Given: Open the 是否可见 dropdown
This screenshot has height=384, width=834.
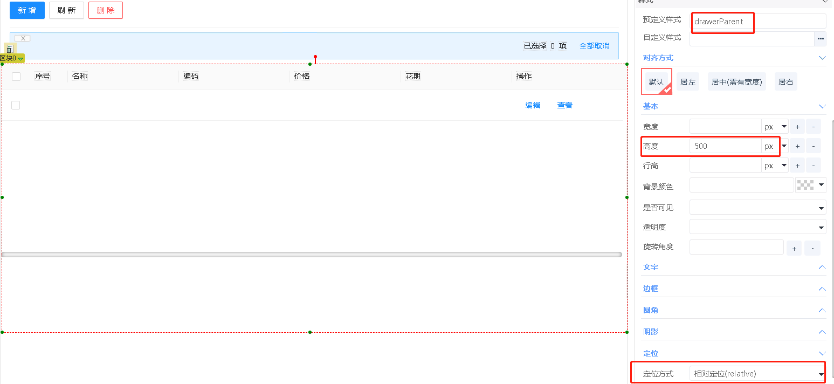Looking at the screenshot, I should (x=757, y=208).
